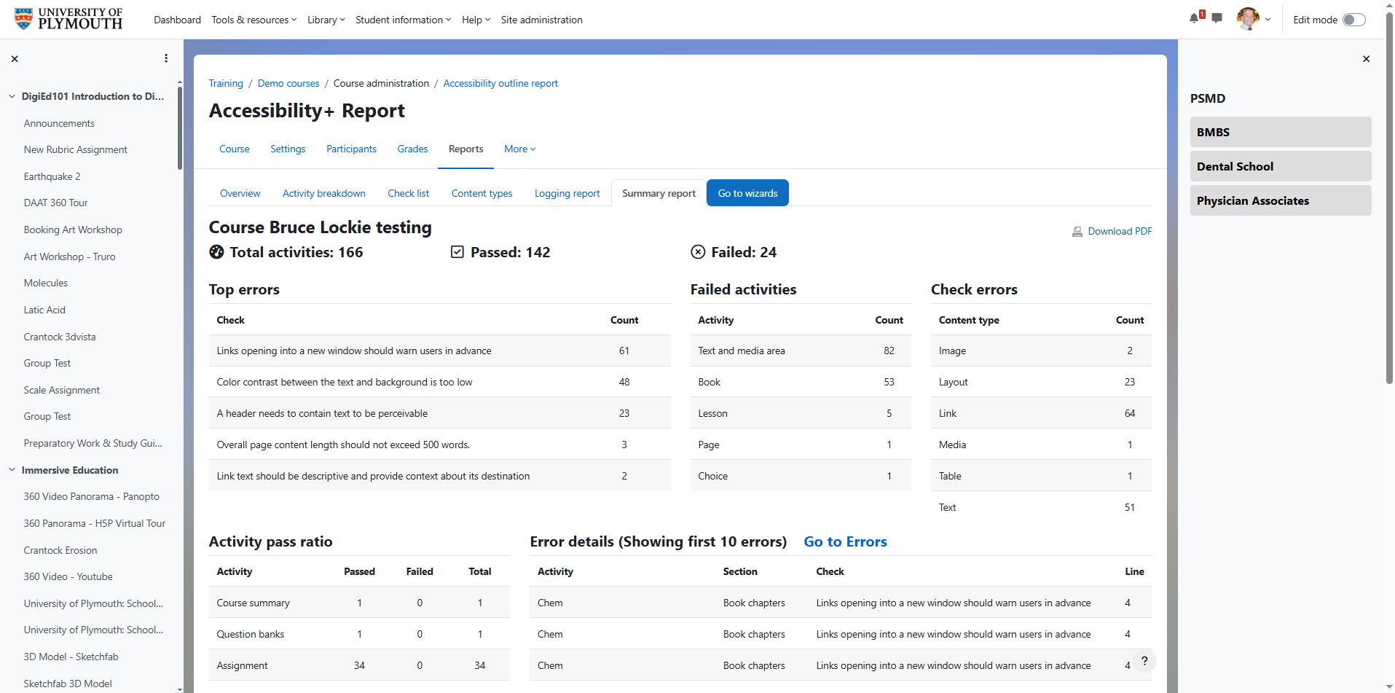This screenshot has height=693, width=1395.
Task: Open Earthquake 2 in course index
Action: pos(52,176)
